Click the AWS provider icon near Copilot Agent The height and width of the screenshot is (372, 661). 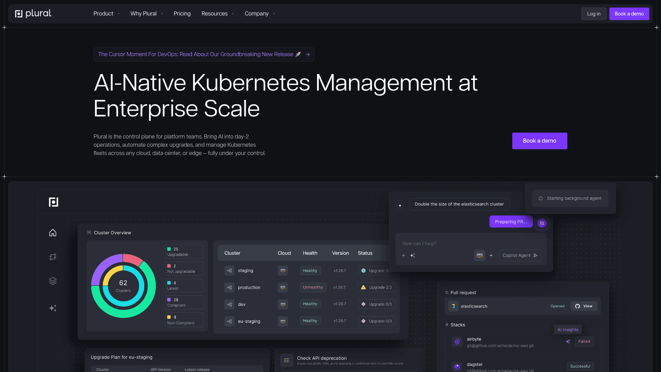480,255
